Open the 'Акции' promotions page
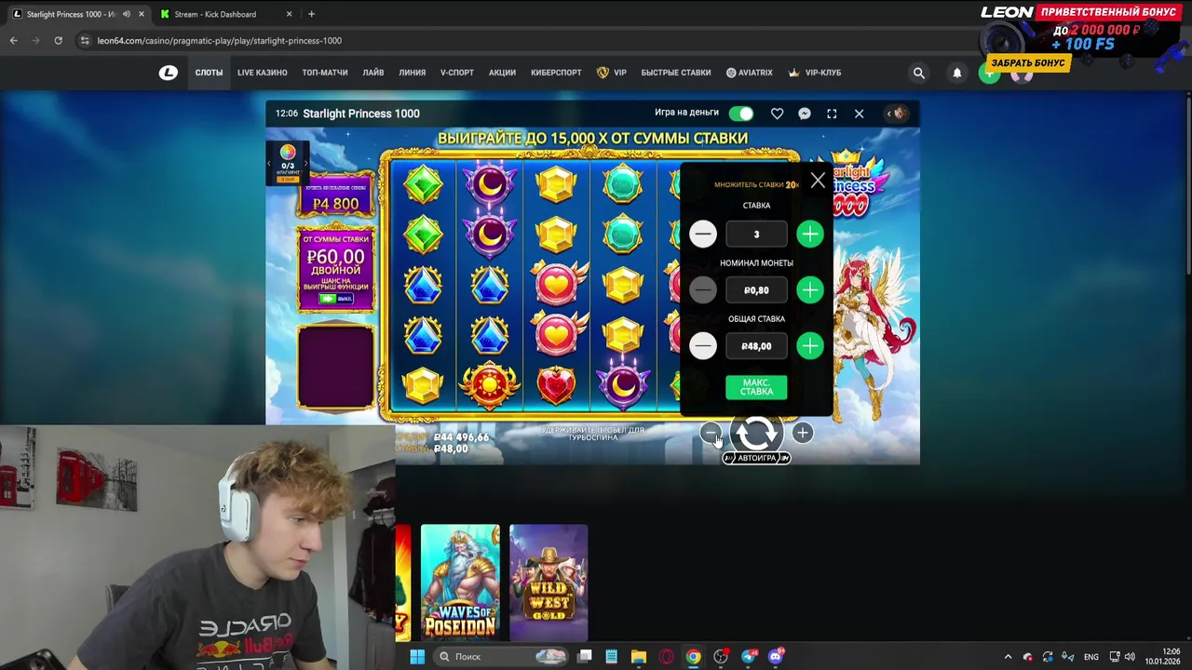Viewport: 1192px width, 670px height. 502,73
